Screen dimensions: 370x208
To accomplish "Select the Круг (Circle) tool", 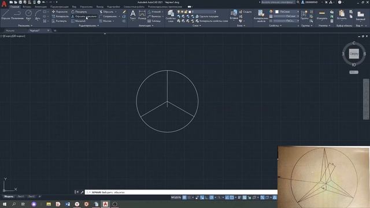I will coord(28,14).
